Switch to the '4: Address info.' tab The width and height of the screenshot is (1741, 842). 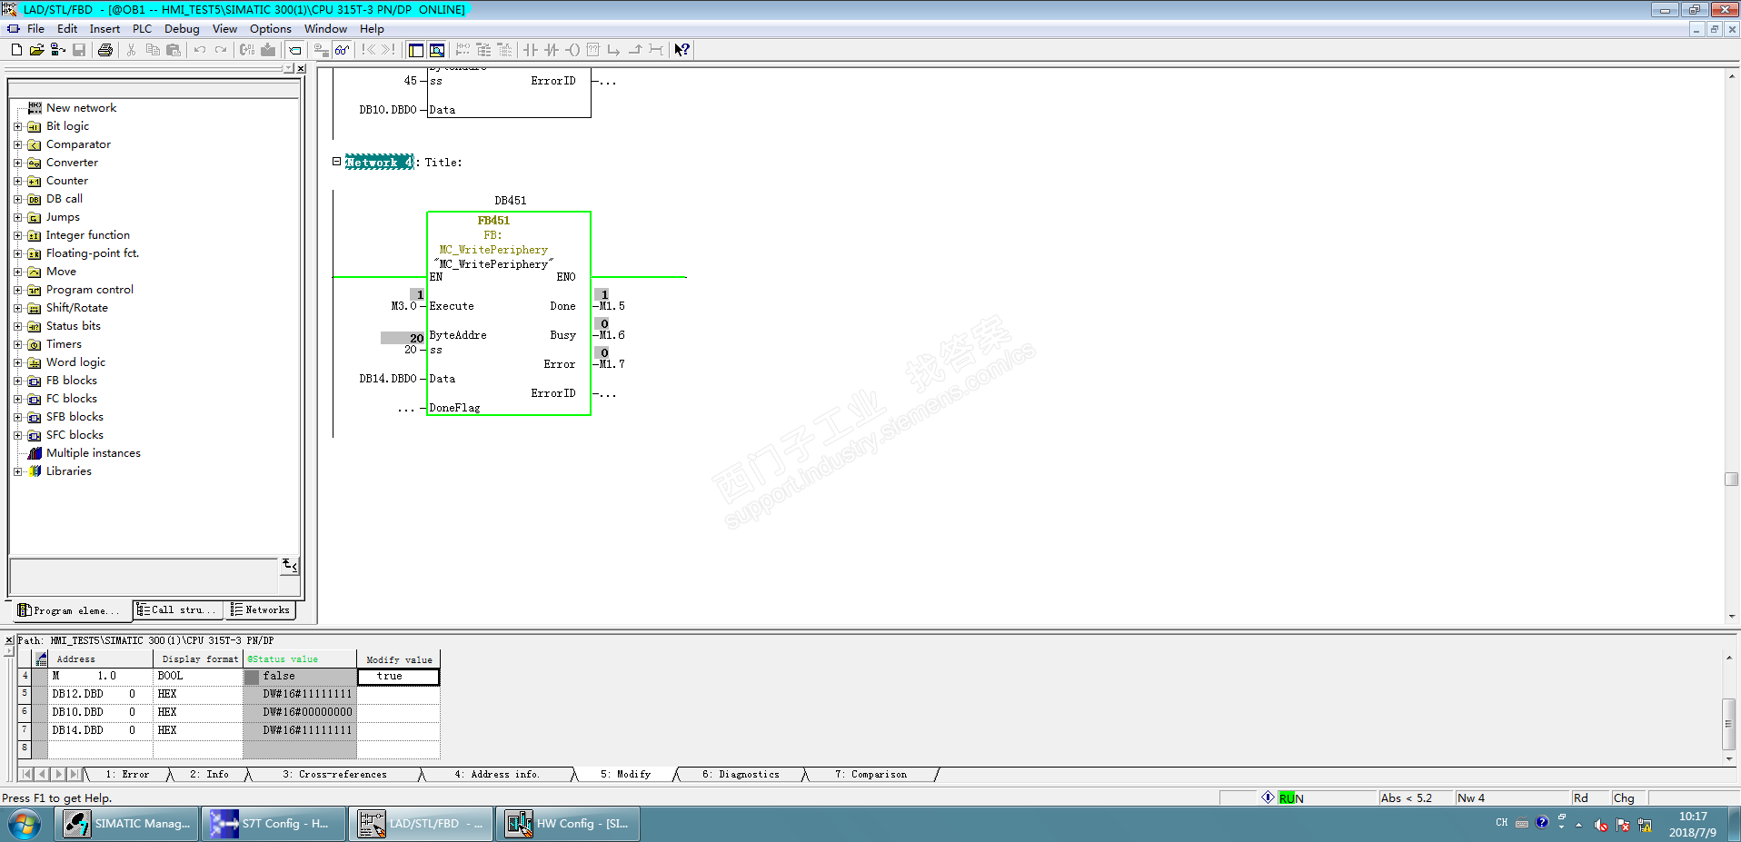(x=497, y=775)
